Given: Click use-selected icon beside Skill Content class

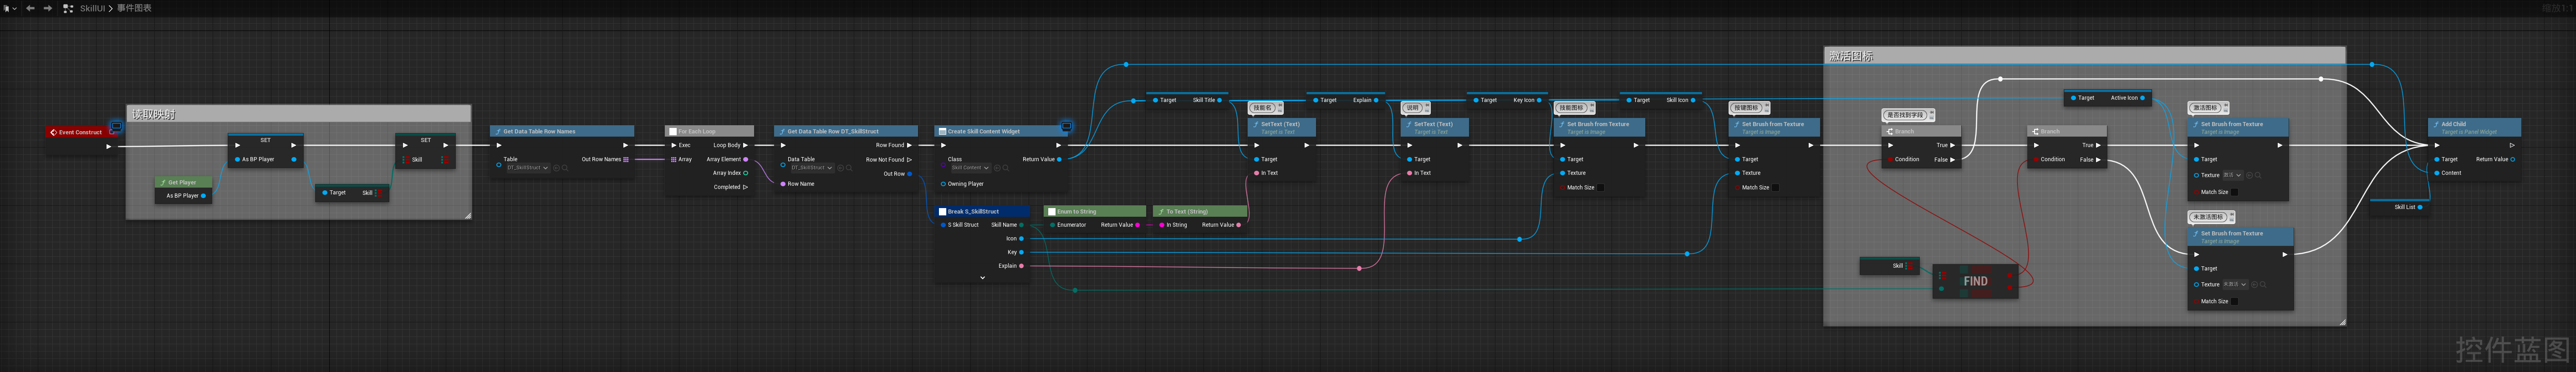Looking at the screenshot, I should [997, 168].
